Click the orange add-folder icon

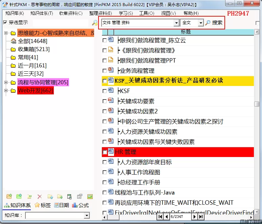click(9, 197)
